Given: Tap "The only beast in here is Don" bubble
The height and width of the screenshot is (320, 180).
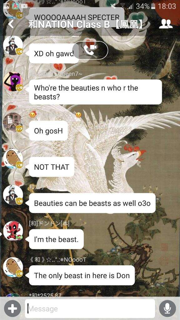Looking at the screenshot, I should coord(82,276).
